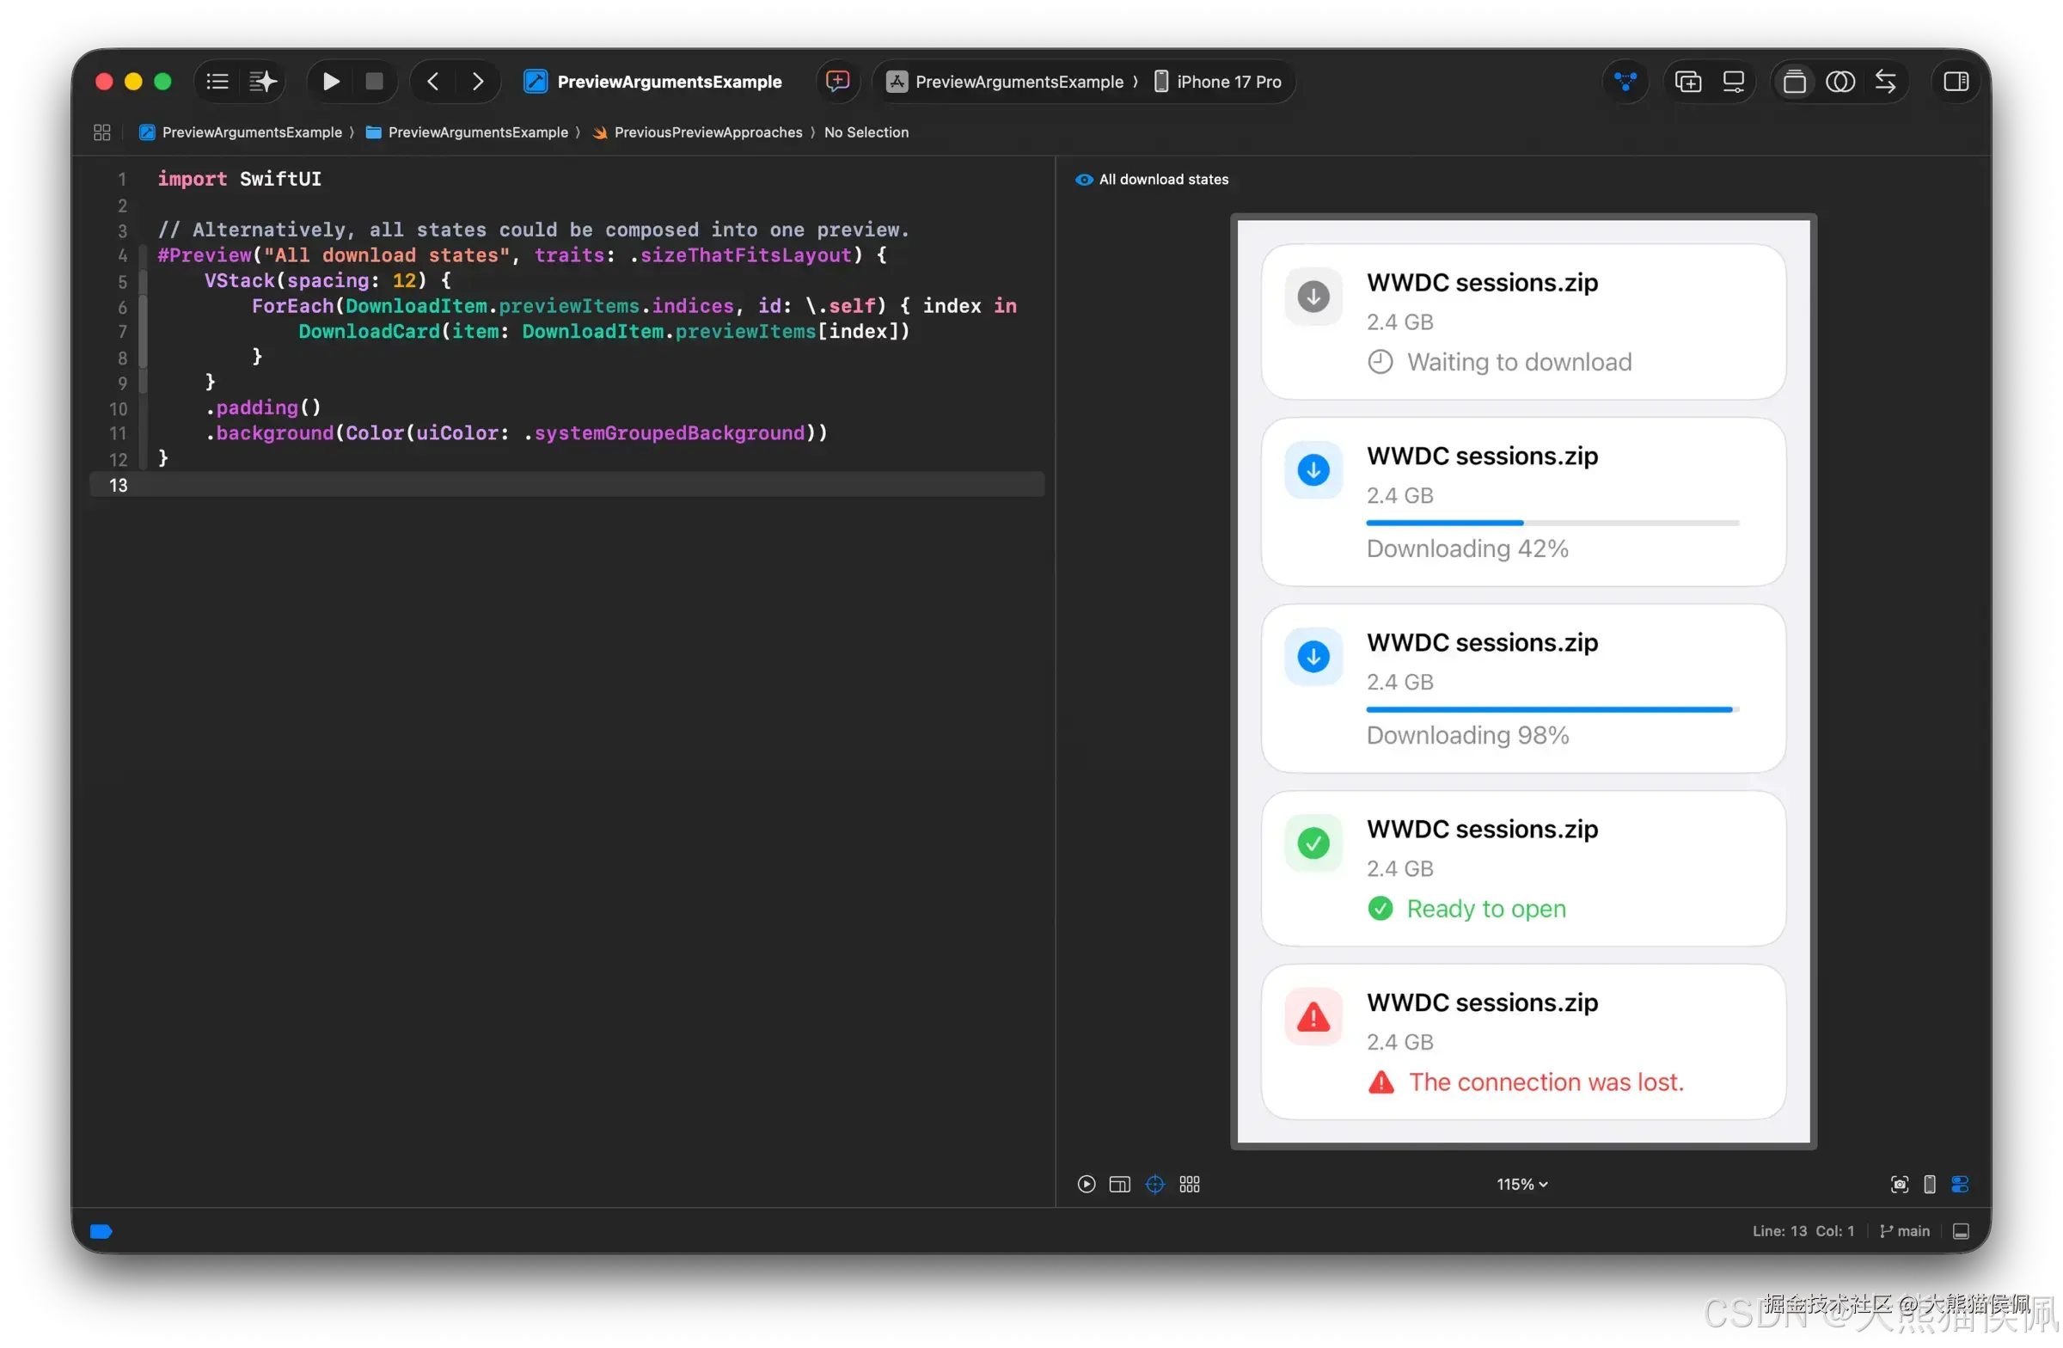Click the PreviewArgumentsExample project title in toolbar
This screenshot has height=1348, width=2063.
pyautogui.click(x=668, y=82)
